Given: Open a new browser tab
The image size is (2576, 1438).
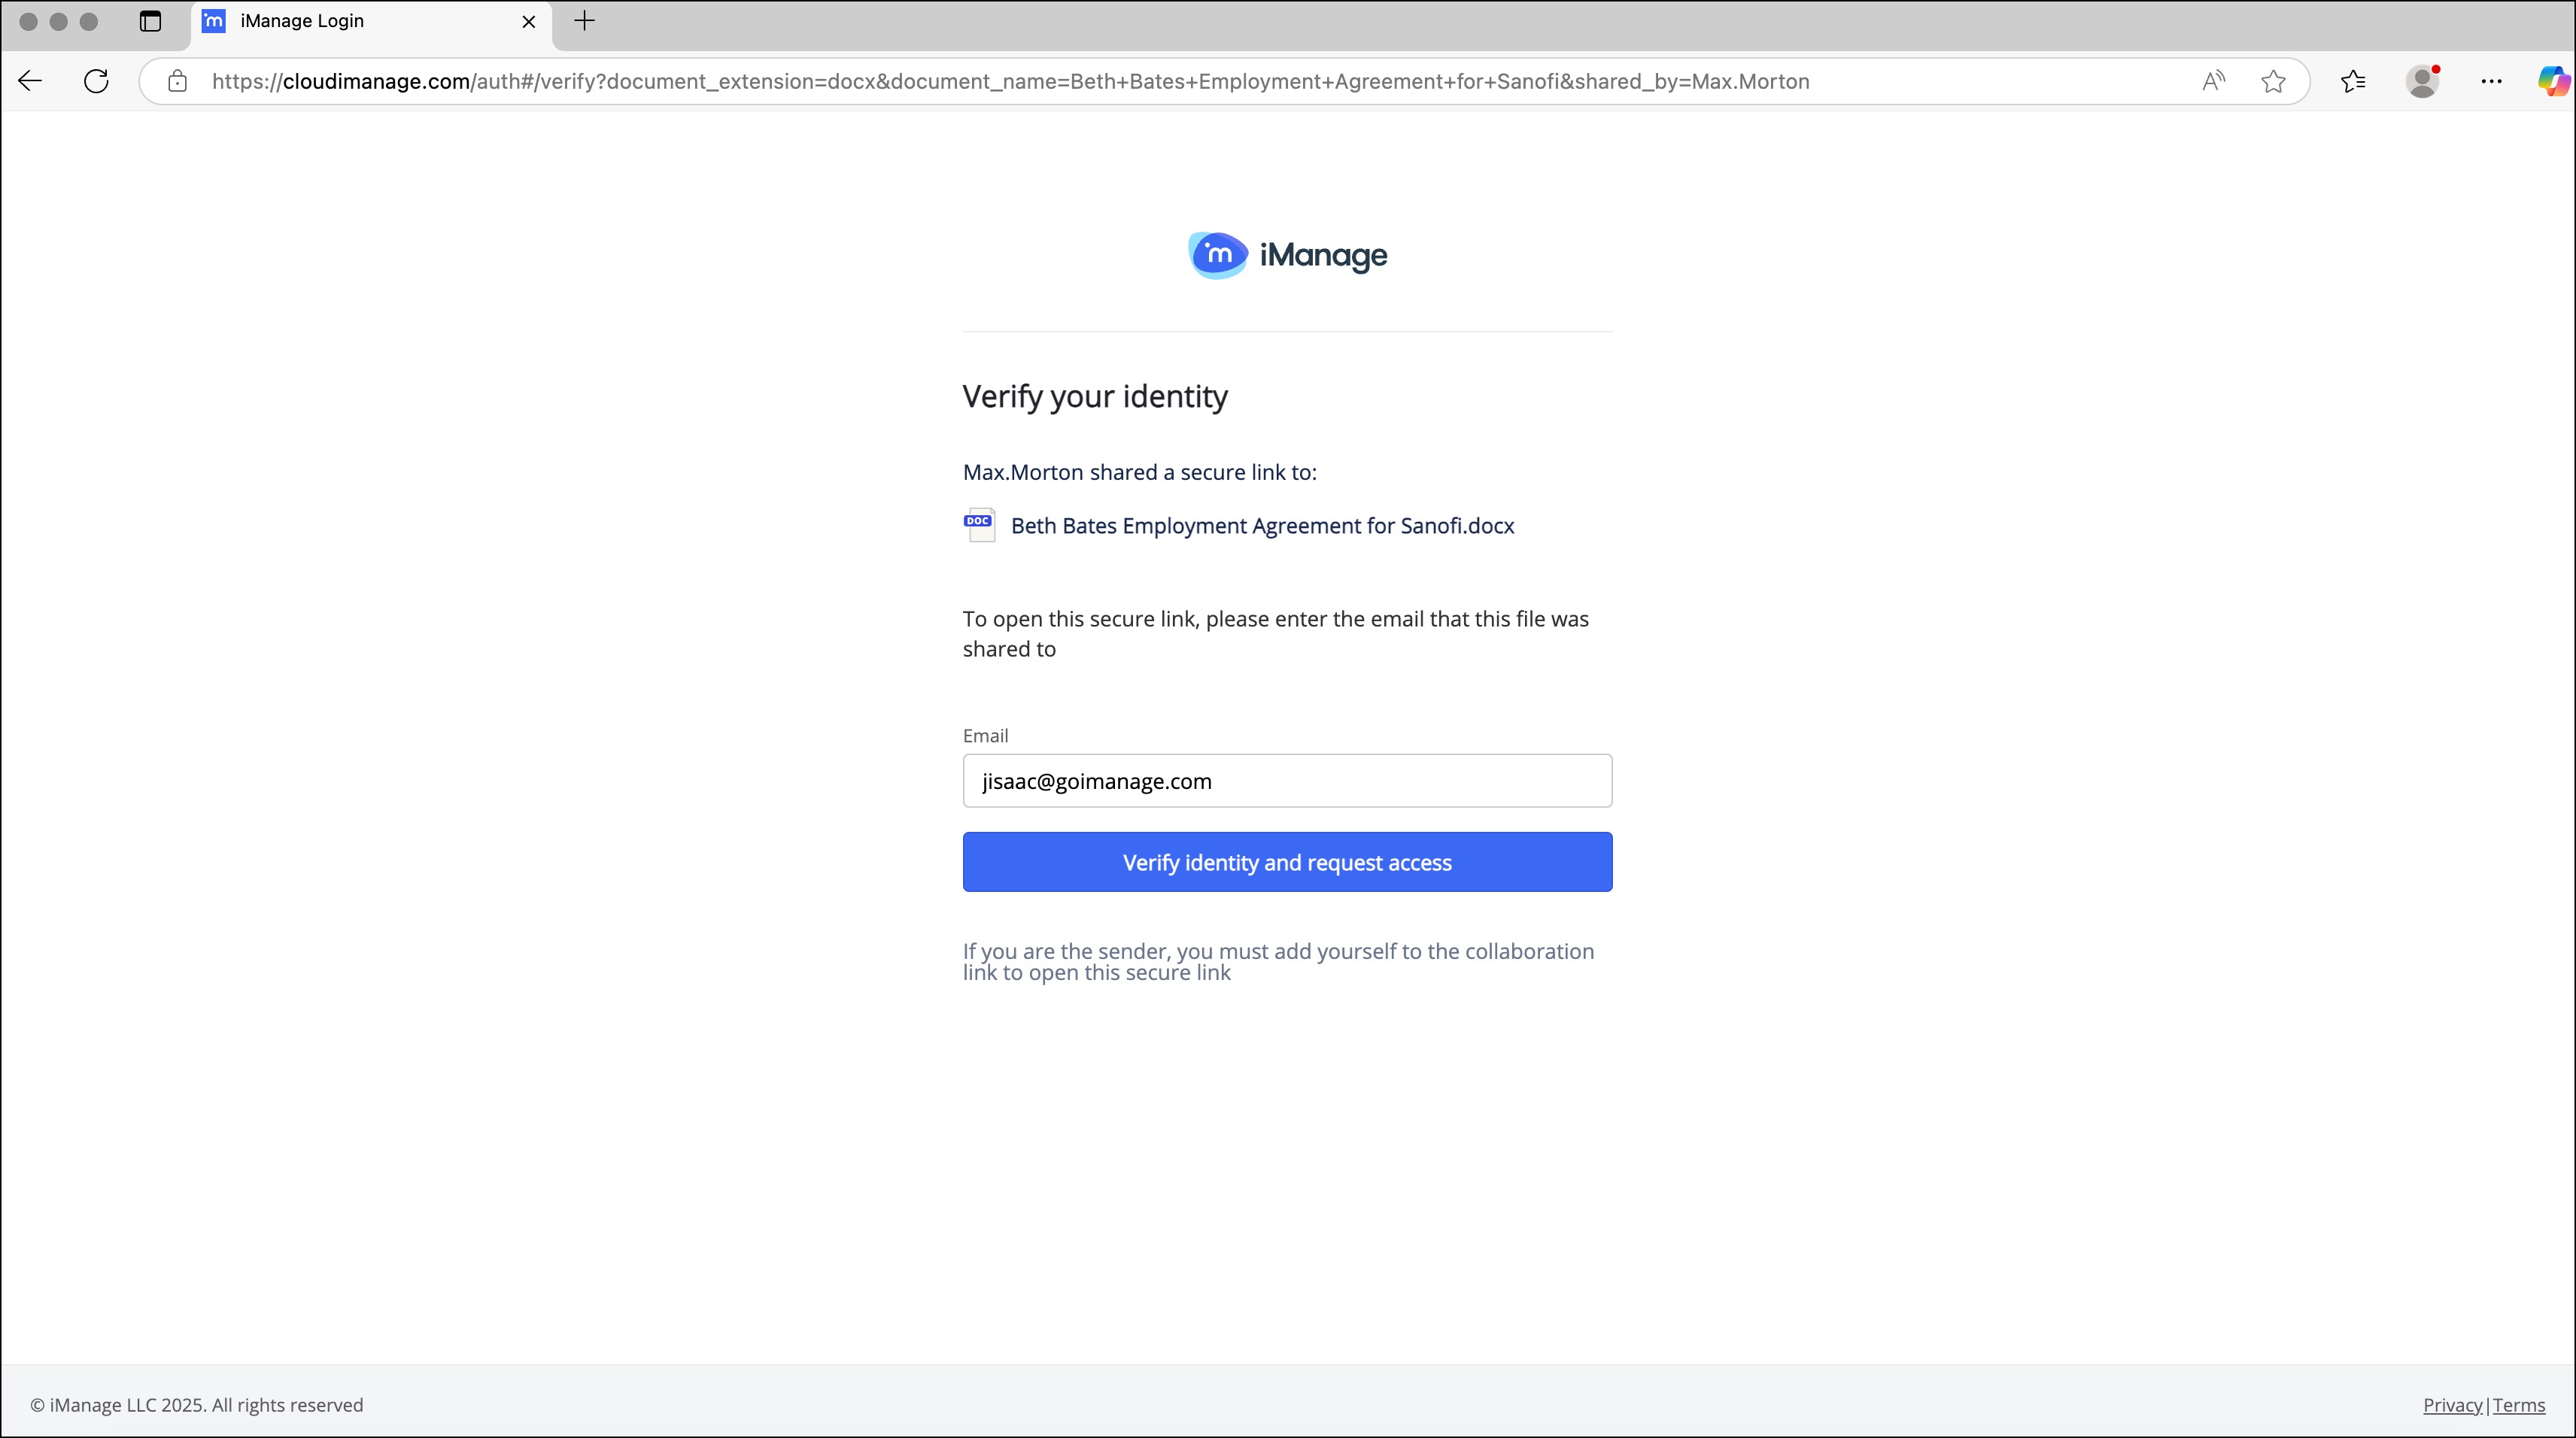Looking at the screenshot, I should 584,21.
